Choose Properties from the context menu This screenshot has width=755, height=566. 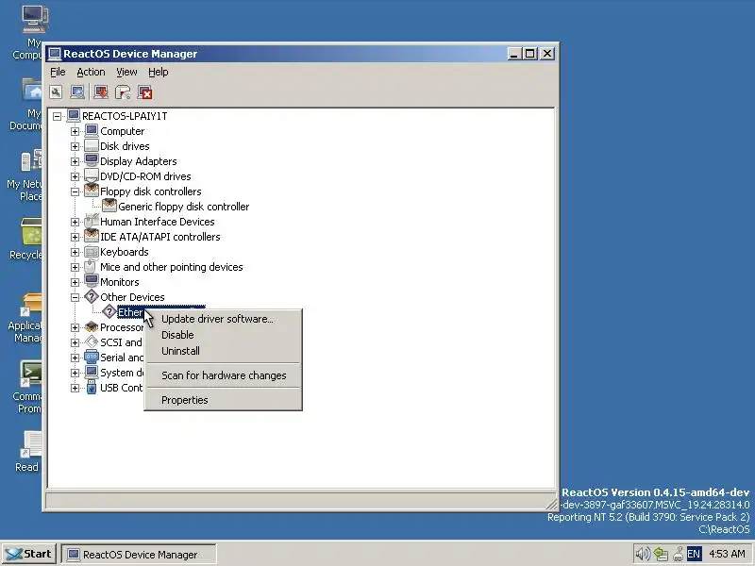223,400
